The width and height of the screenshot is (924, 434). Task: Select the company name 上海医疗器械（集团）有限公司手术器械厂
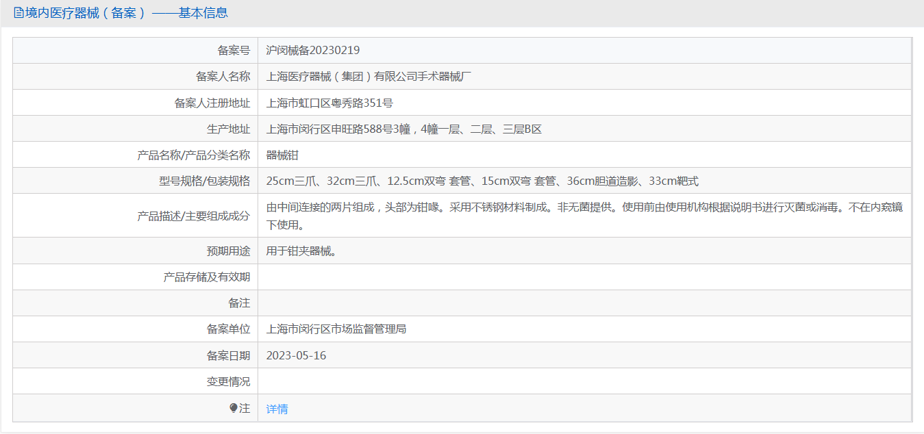point(369,76)
